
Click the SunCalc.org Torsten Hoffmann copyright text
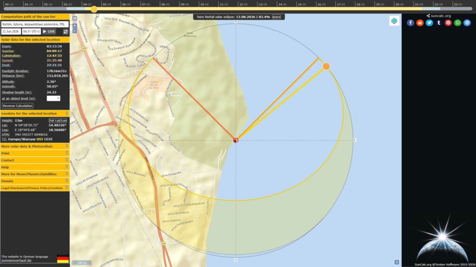(445, 265)
